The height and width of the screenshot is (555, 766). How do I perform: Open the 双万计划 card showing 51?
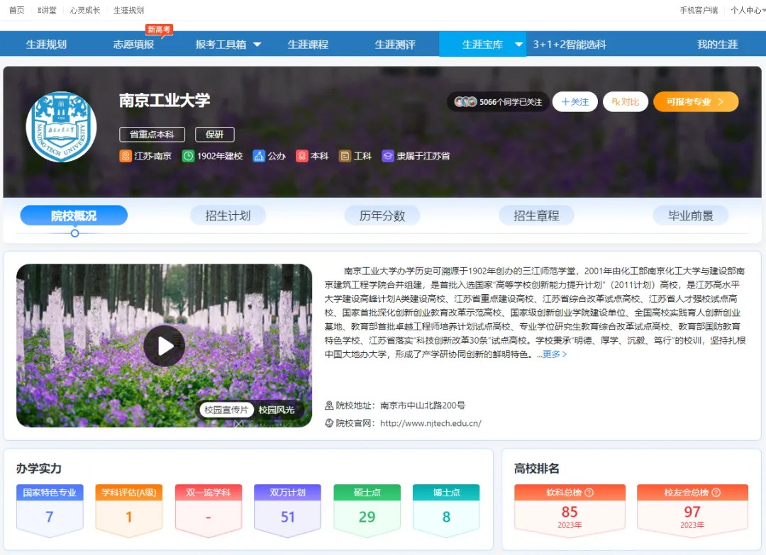pos(288,510)
